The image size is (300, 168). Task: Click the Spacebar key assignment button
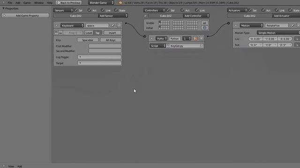pyautogui.click(x=88, y=40)
